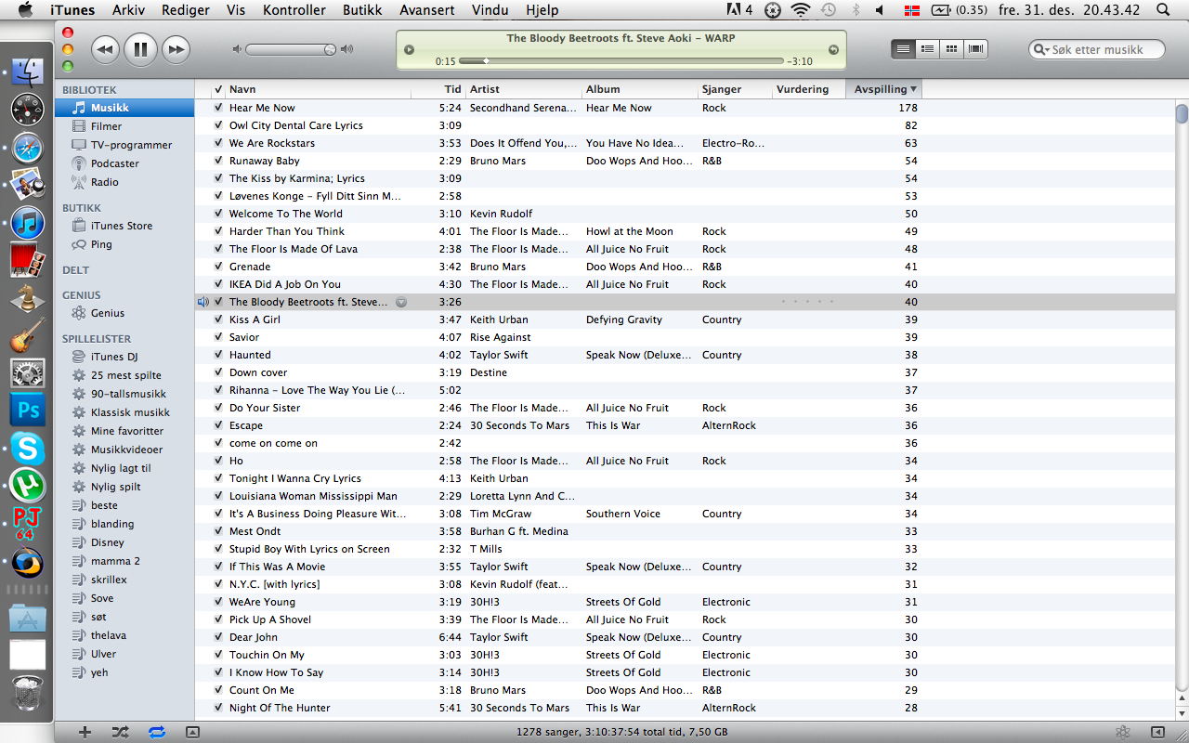Switch to album list view
The height and width of the screenshot is (743, 1189).
pyautogui.click(x=927, y=48)
